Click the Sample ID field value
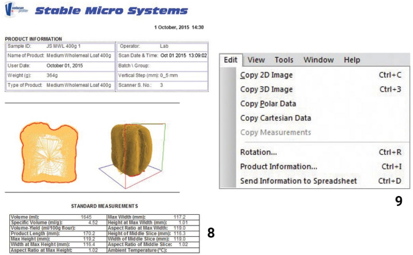Screen dimensions: 413x255 click(61, 45)
